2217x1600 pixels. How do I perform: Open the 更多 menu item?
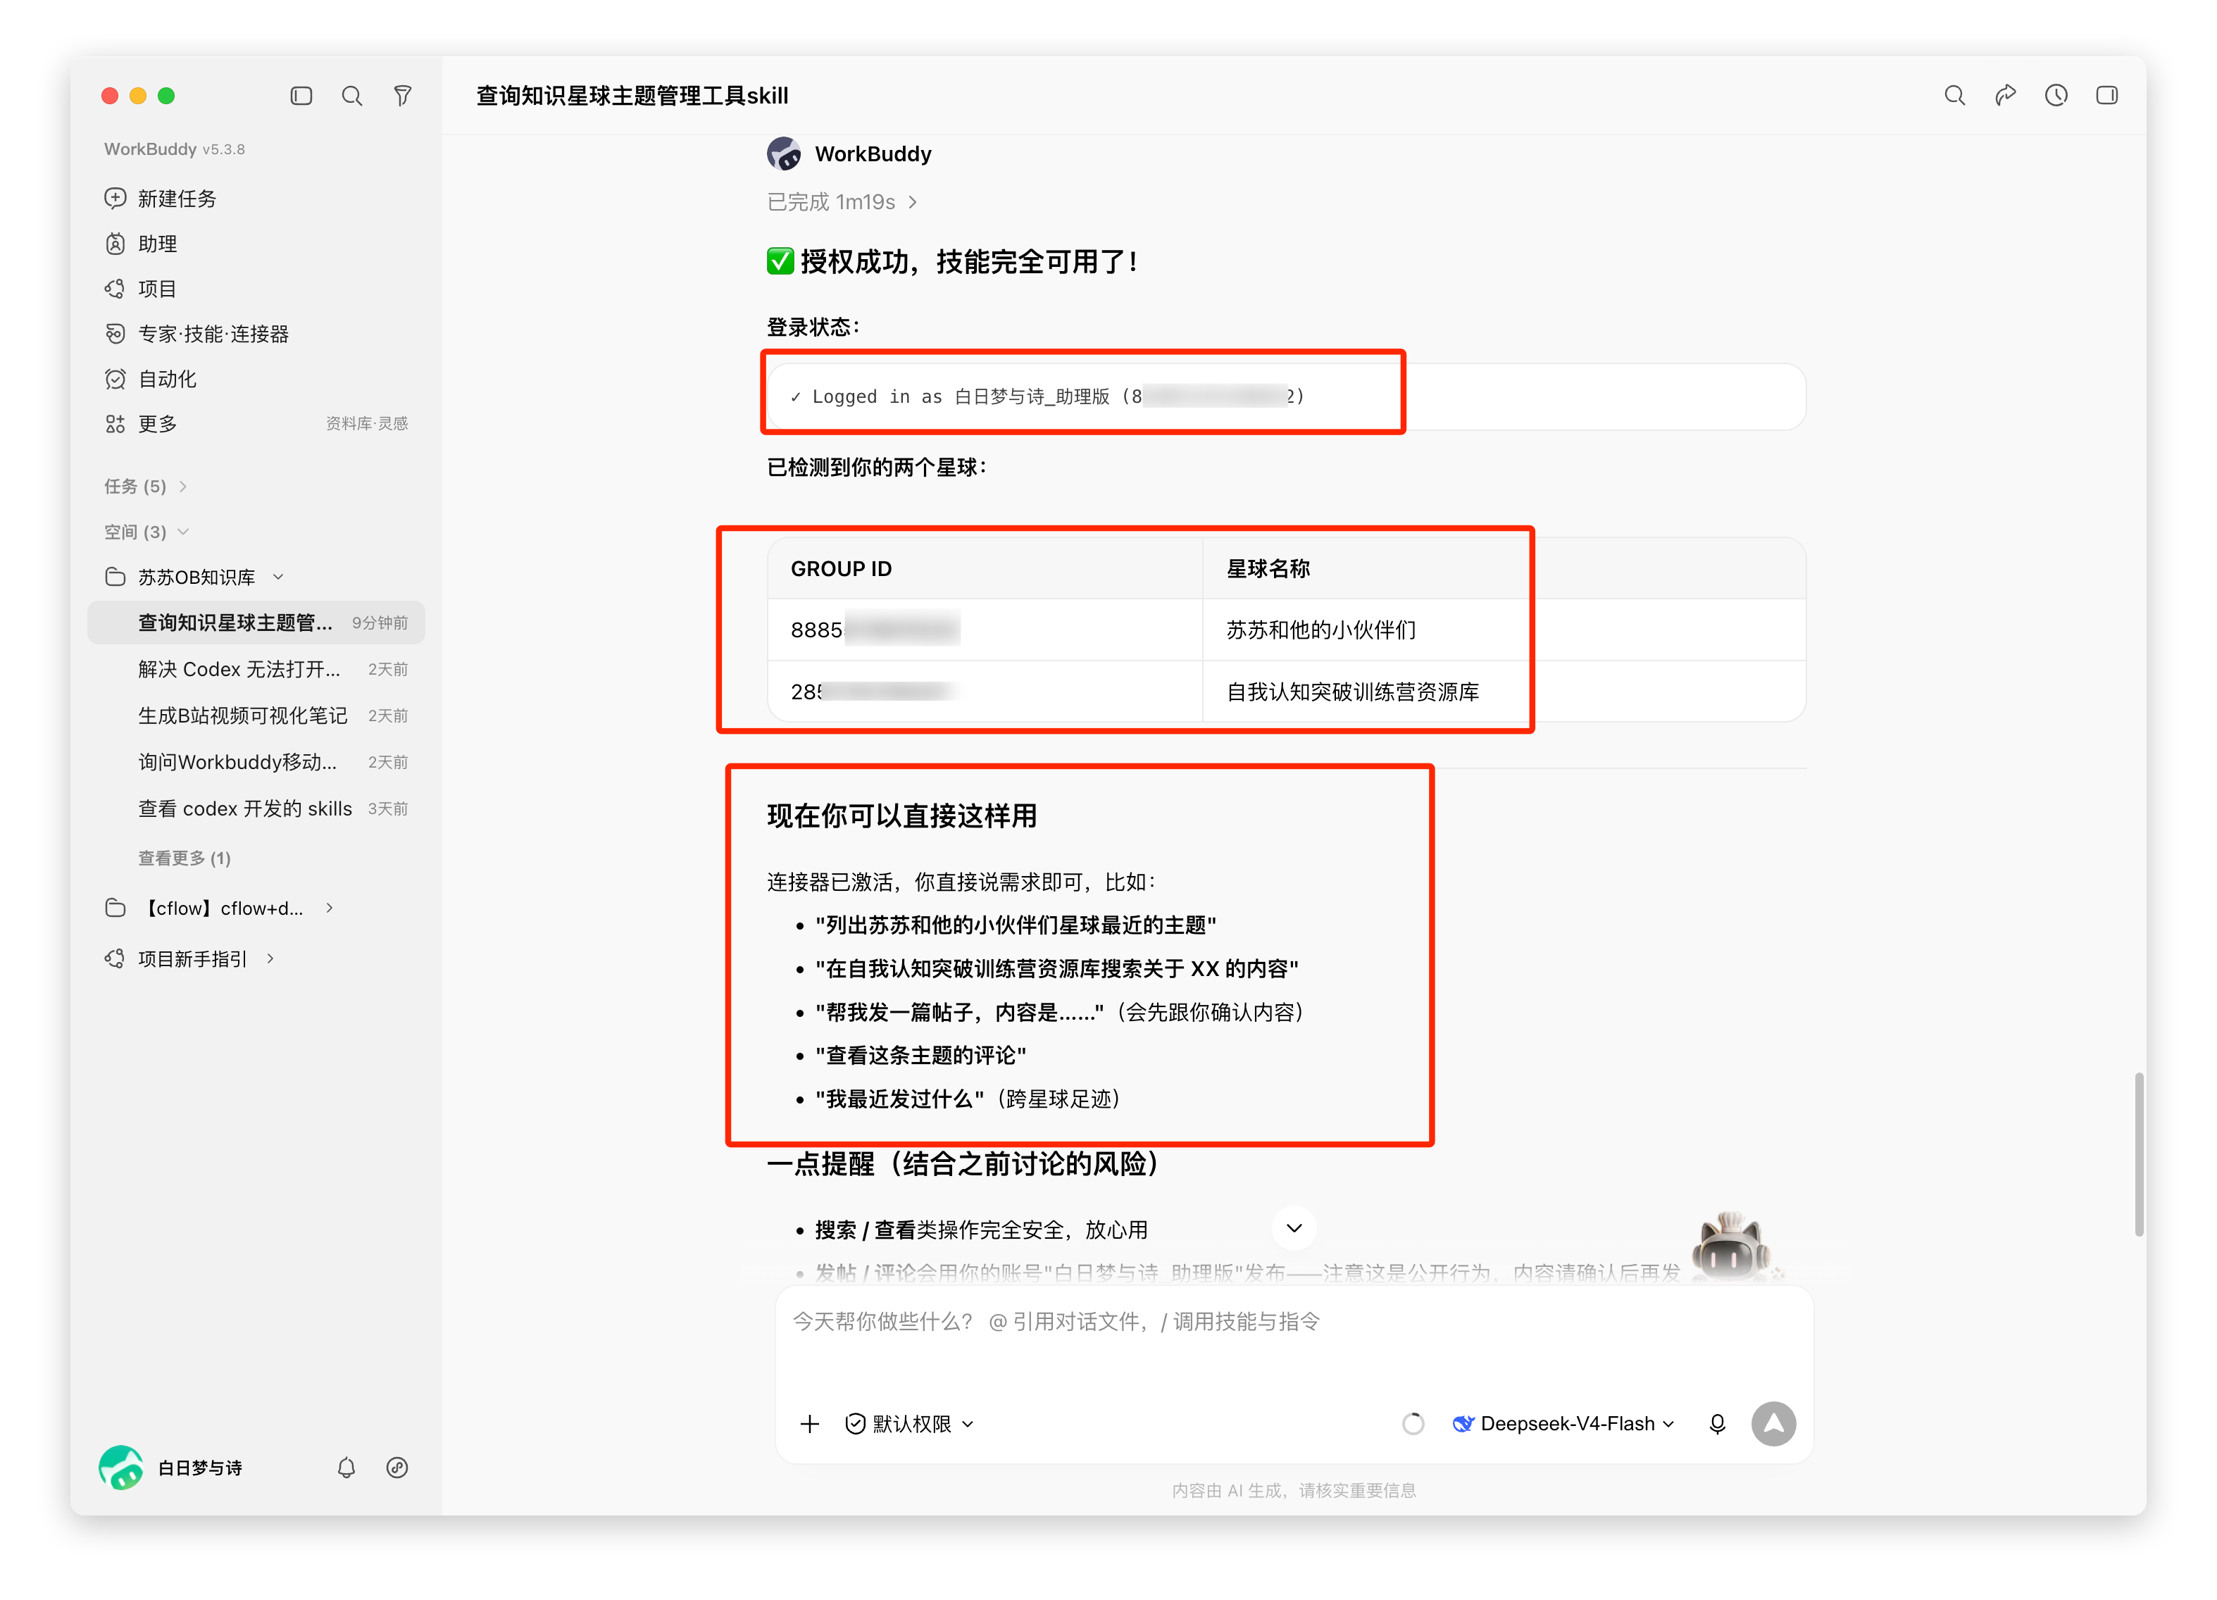click(x=156, y=423)
